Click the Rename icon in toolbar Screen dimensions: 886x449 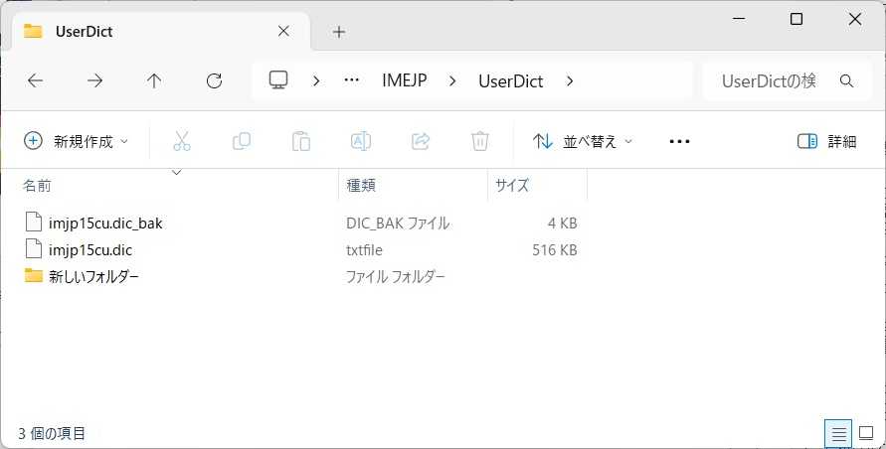click(x=361, y=141)
